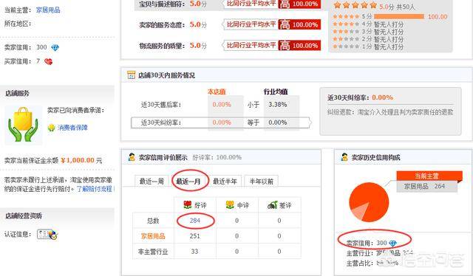
Task: Click the 高 100.00% badge for 物流服务的质量
Action: (299, 46)
